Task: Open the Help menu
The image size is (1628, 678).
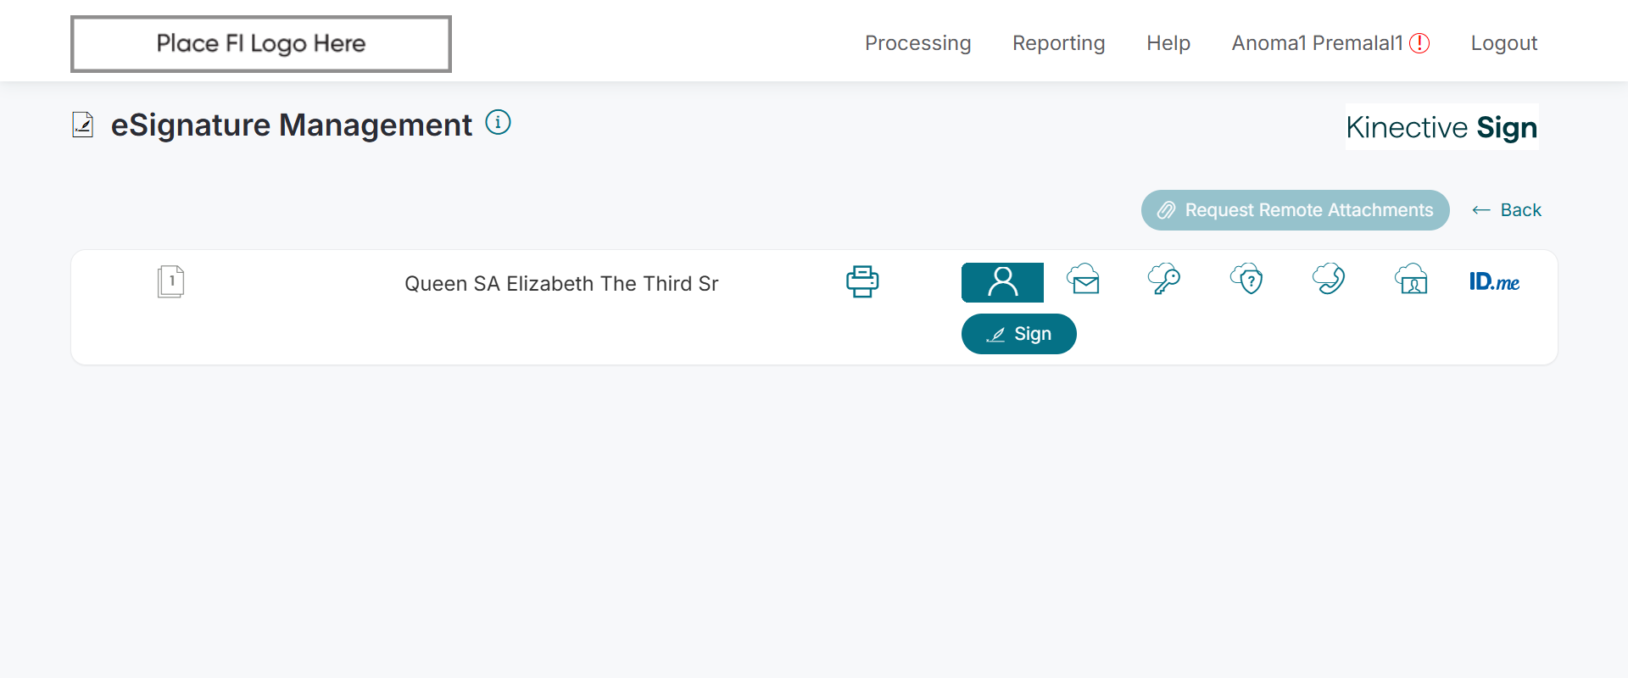Action: pos(1168,43)
